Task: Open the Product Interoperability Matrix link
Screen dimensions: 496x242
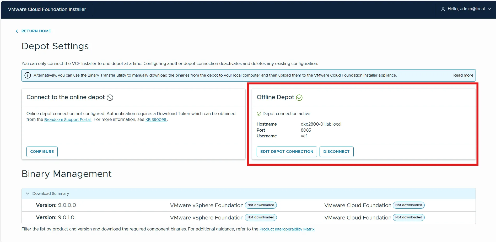Action: 287,229
